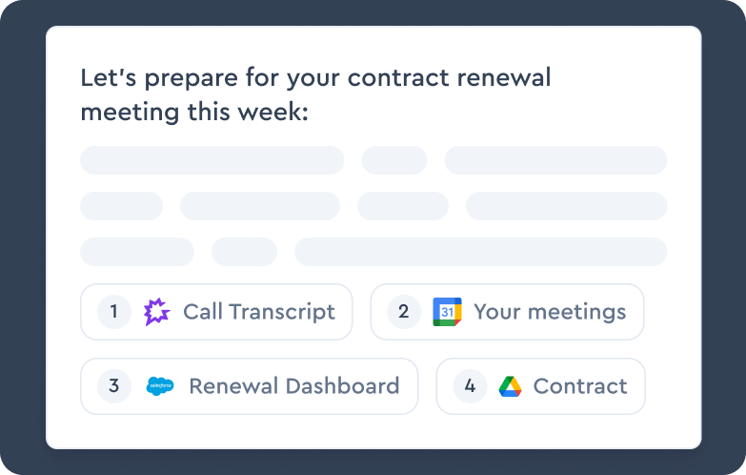Click the leftmost placeholder bar in the second row

click(x=121, y=206)
